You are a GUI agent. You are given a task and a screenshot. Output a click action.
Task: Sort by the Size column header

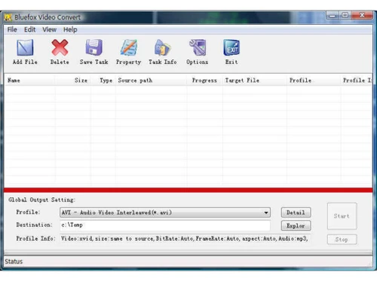tap(73, 80)
